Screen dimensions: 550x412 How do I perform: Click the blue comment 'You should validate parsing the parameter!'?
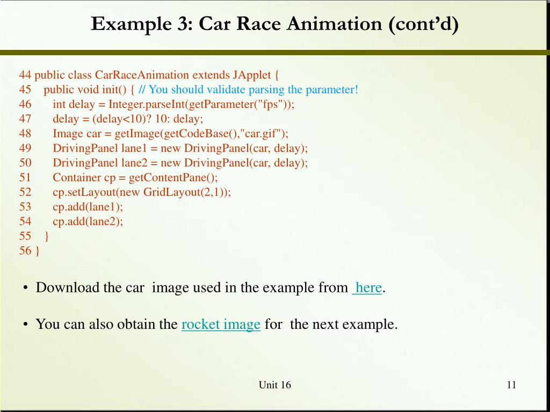point(249,90)
